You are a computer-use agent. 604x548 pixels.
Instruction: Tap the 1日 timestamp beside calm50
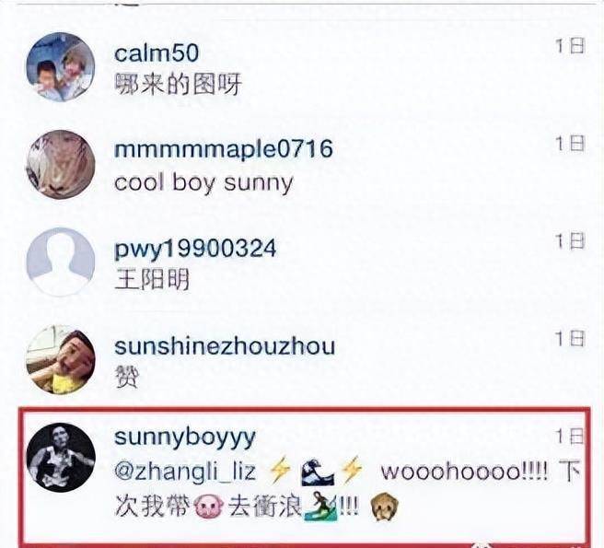[x=570, y=46]
